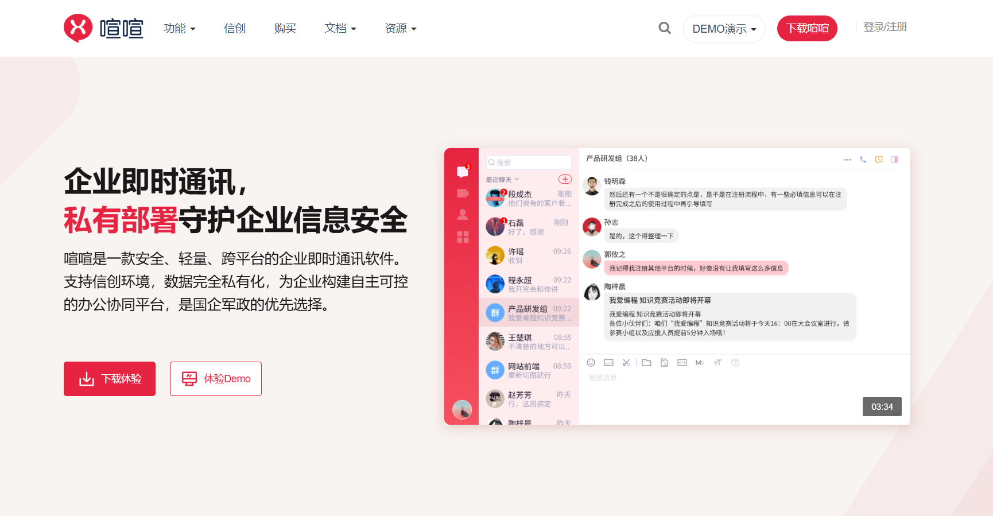993x516 pixels.
Task: Click the 产品研发组（38人）chat title
Action: click(617, 158)
